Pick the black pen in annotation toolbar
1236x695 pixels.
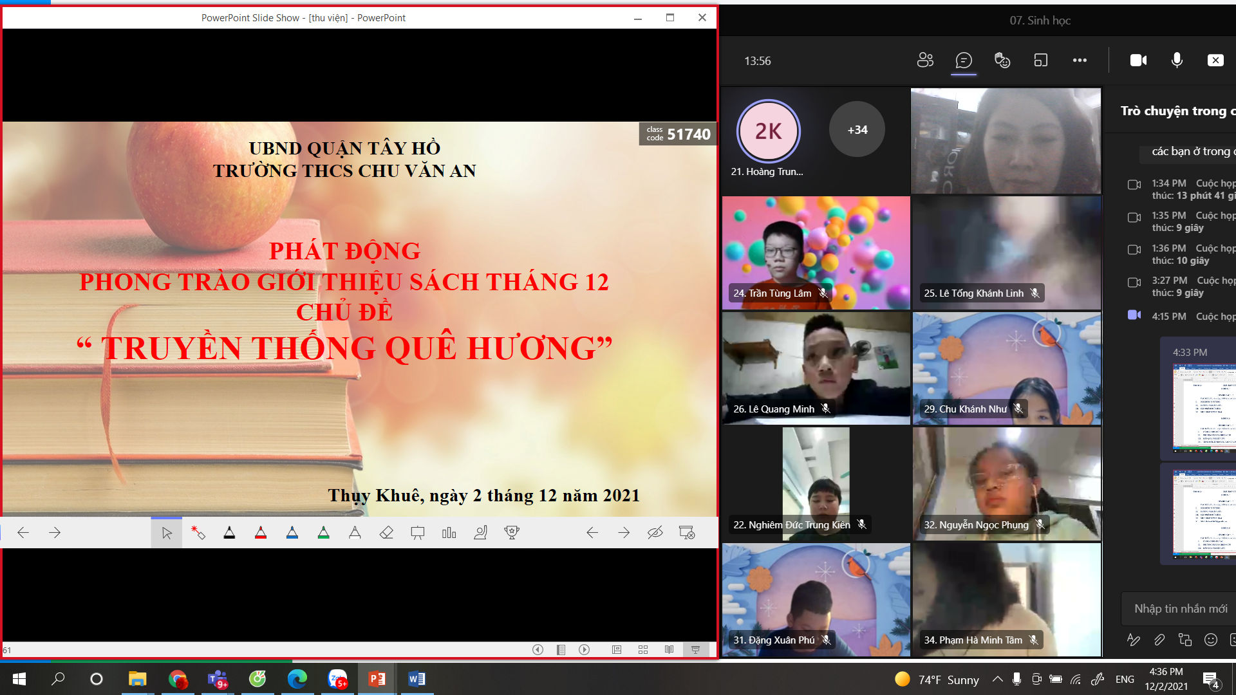[229, 533]
